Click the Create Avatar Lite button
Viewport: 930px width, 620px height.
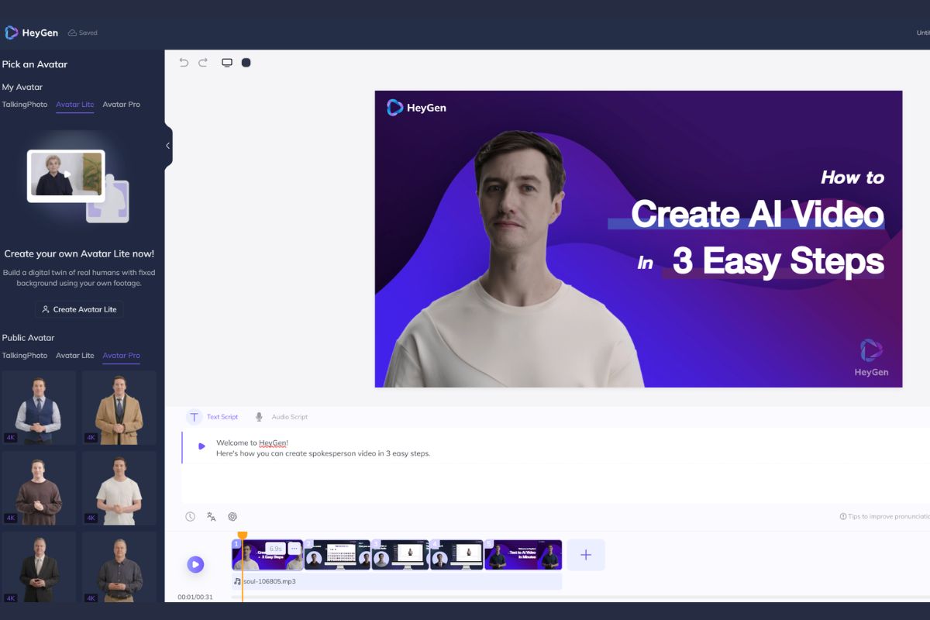(79, 309)
